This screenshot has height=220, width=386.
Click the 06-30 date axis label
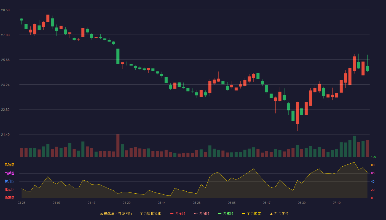302,203
